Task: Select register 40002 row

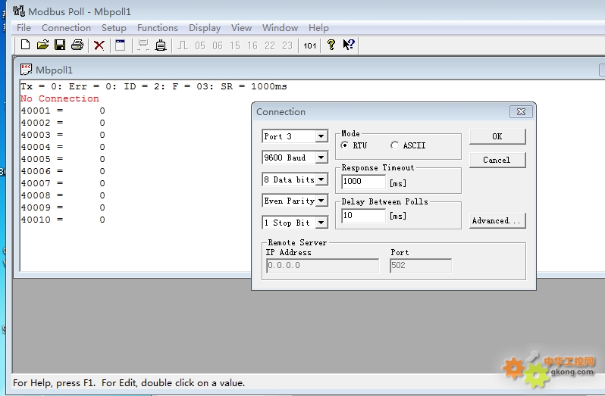Action: click(63, 123)
